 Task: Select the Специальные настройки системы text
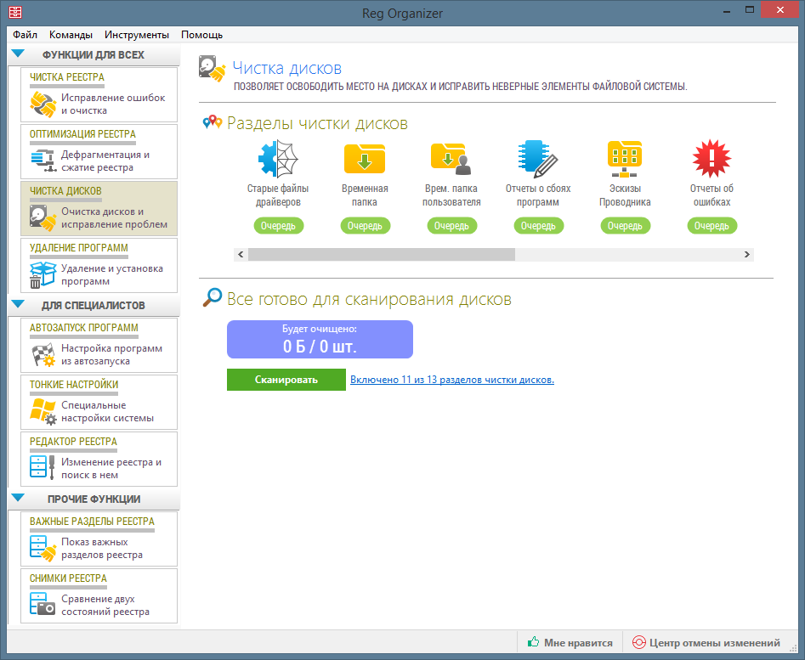[x=107, y=412]
